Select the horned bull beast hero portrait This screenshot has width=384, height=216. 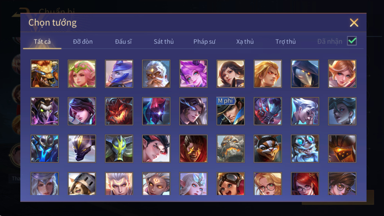[45, 73]
